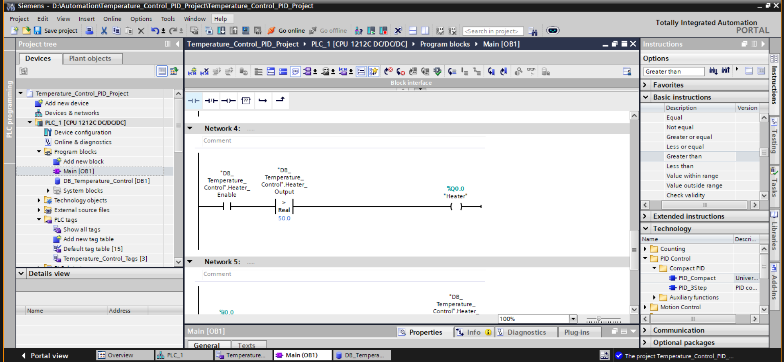Click the upload from device icon
The width and height of the screenshot is (784, 362).
click(x=233, y=31)
